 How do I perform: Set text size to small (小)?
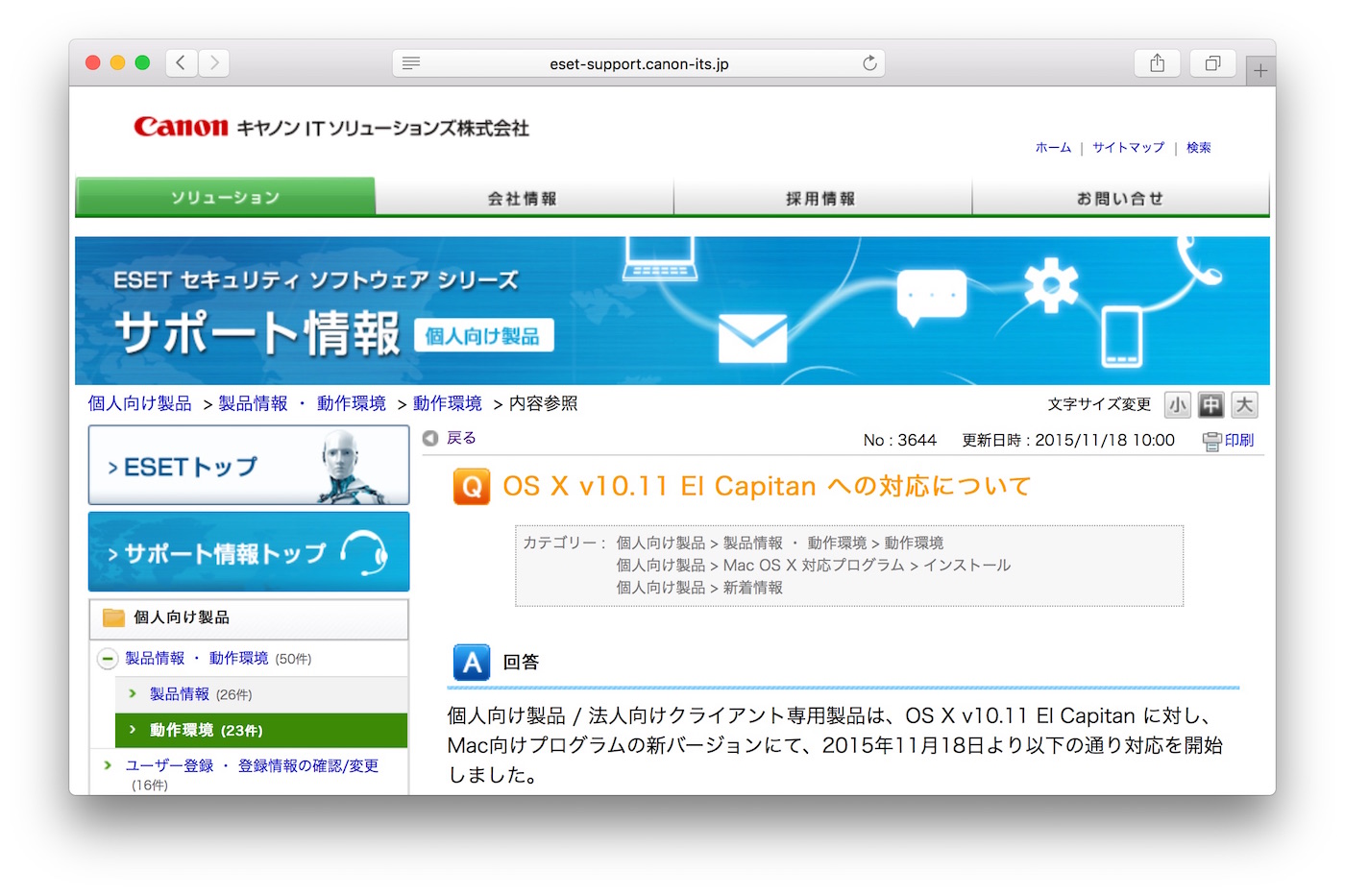pos(1177,405)
